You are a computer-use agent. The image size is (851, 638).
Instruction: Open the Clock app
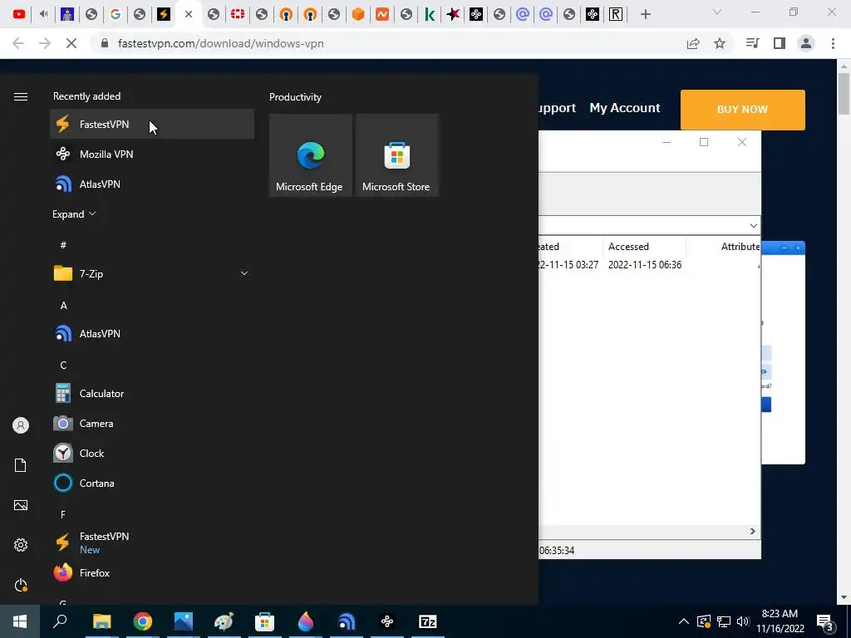[x=152, y=453]
